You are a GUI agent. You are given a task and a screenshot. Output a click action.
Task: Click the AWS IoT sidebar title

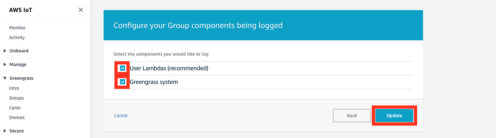[x=21, y=10]
